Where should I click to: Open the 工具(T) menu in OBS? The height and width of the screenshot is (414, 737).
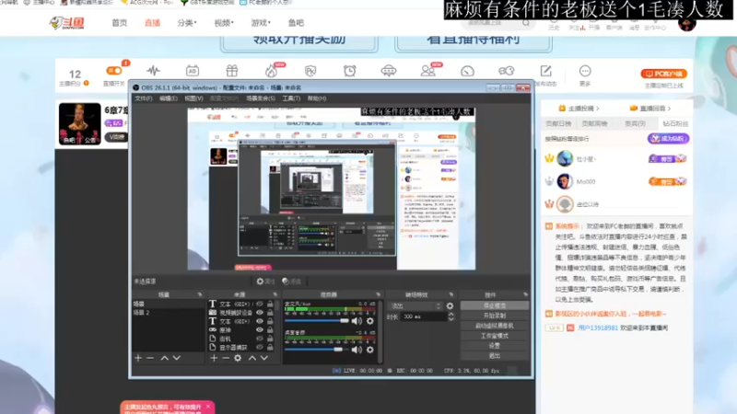[291, 98]
